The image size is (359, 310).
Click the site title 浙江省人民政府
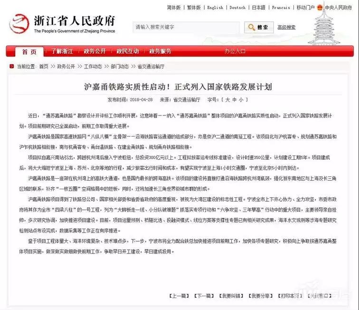point(75,21)
